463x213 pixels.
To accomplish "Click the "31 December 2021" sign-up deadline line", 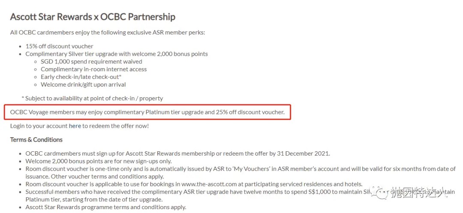I will (x=177, y=153).
